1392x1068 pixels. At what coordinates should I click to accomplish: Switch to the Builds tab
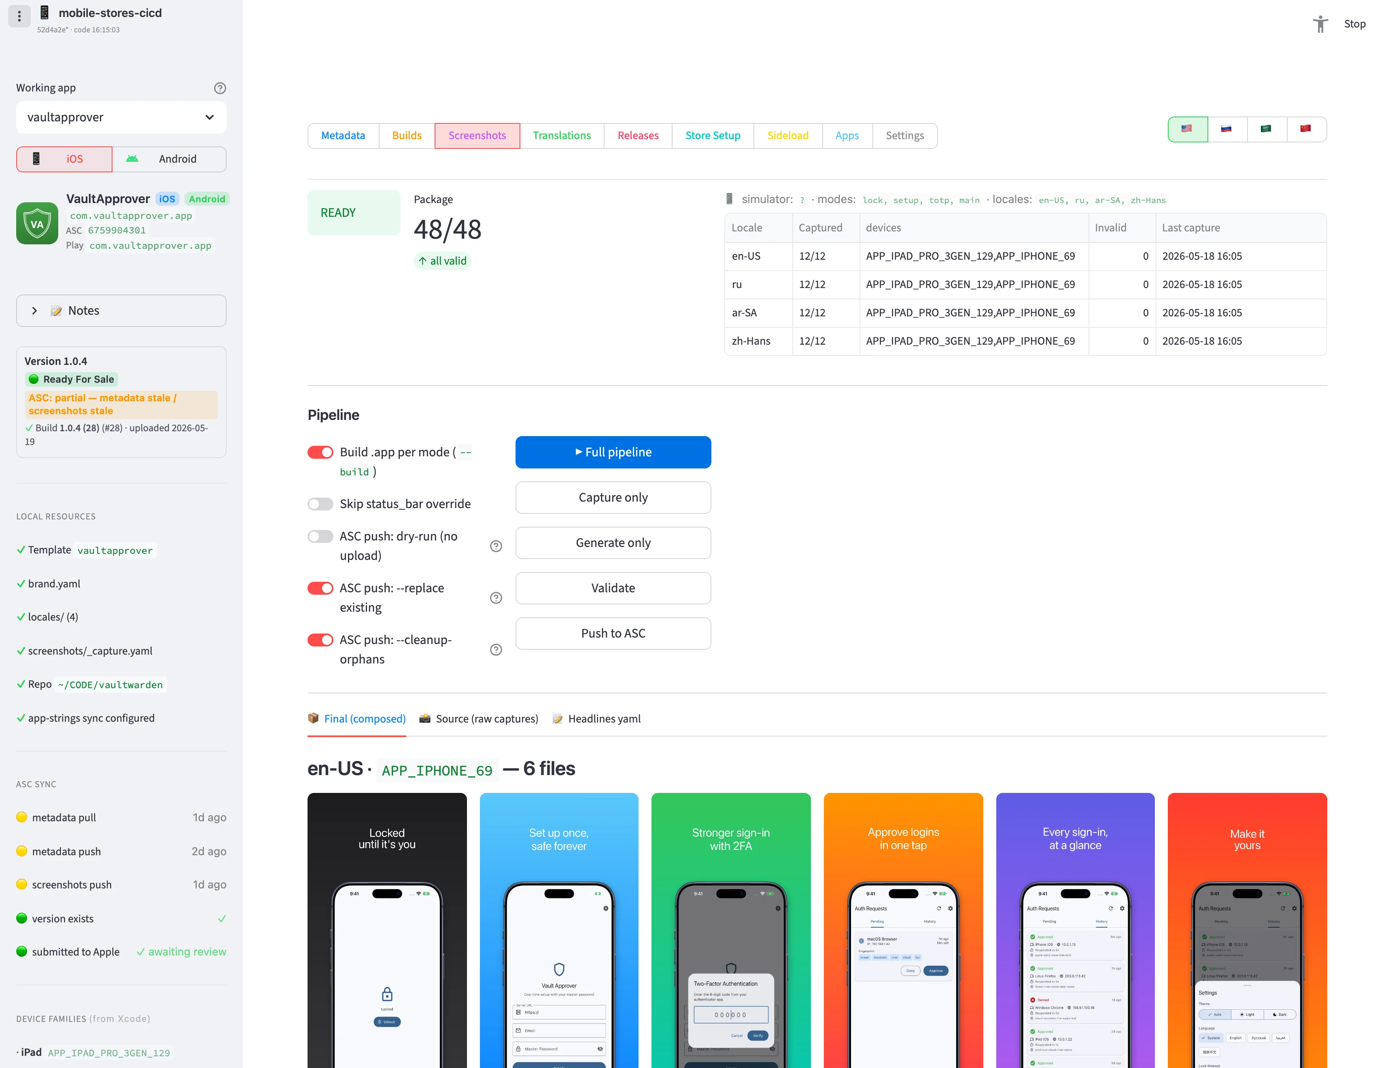click(407, 136)
